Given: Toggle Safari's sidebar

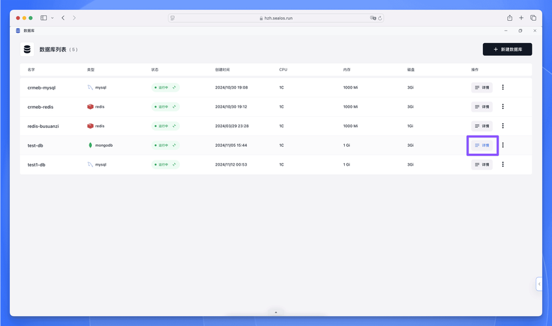Looking at the screenshot, I should pos(44,18).
